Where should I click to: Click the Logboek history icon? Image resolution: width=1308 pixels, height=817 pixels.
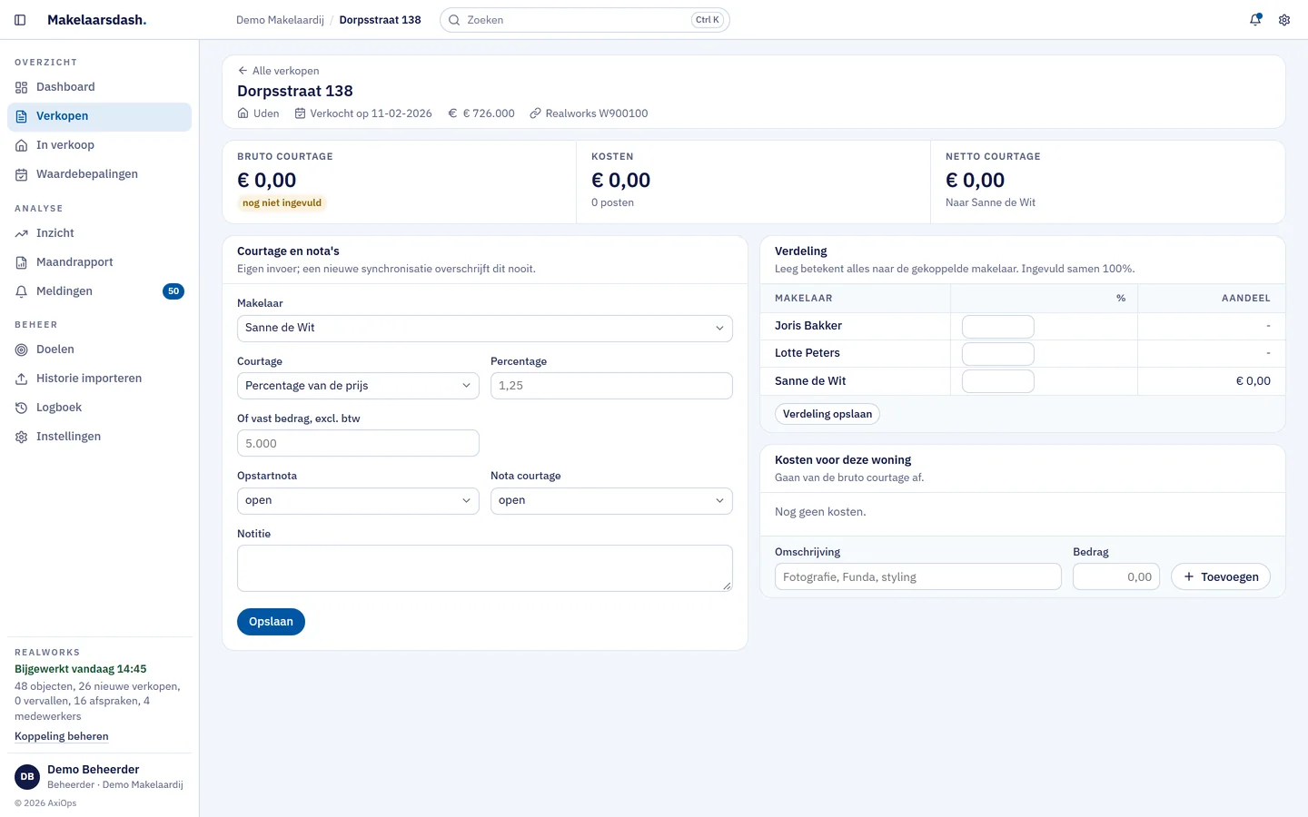click(x=22, y=408)
